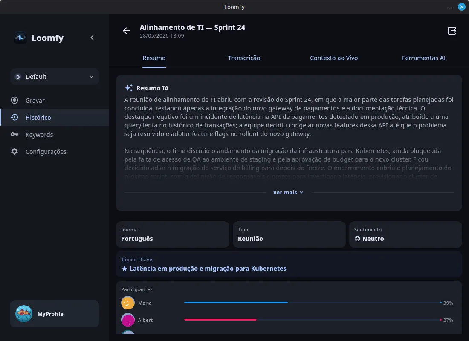Open the Gravar page

pos(55,101)
